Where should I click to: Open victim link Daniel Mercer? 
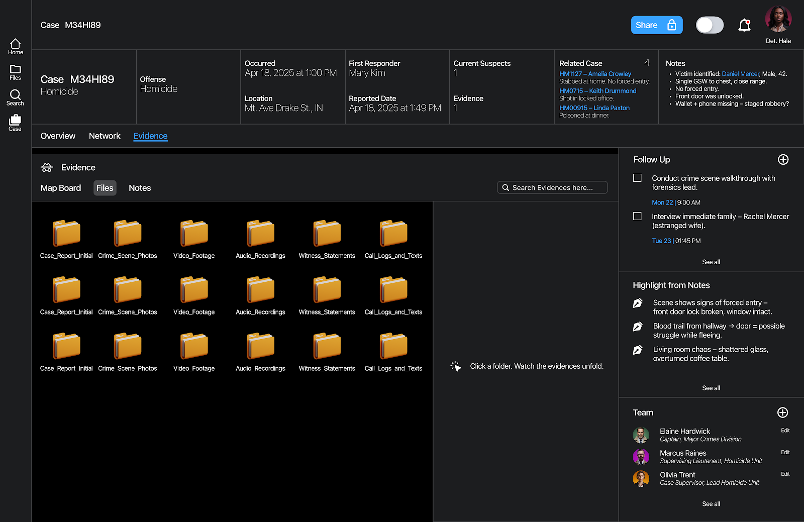coord(740,74)
